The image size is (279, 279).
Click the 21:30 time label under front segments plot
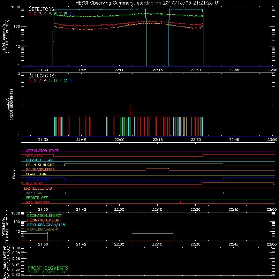click(43, 70)
